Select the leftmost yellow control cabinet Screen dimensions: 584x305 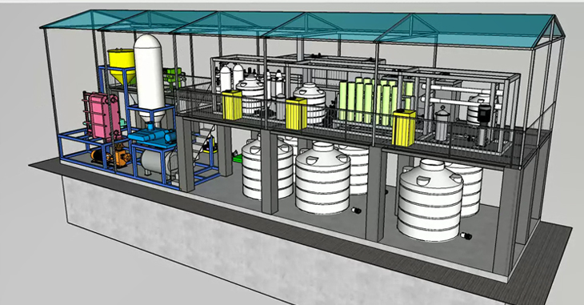(x=232, y=105)
